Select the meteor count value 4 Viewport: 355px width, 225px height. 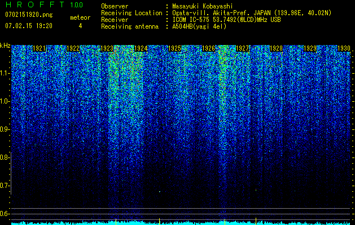pyautogui.click(x=80, y=26)
